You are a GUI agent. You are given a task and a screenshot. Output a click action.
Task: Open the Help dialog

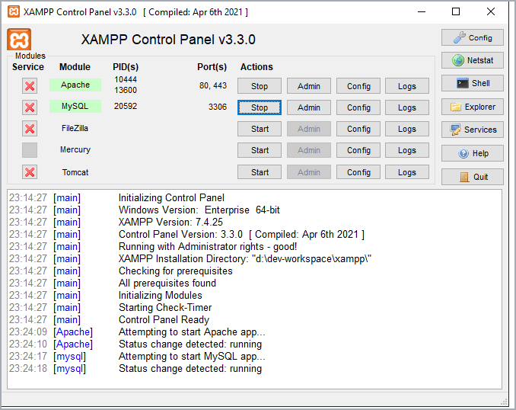point(472,153)
